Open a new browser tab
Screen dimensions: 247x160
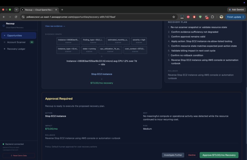coord(62,10)
